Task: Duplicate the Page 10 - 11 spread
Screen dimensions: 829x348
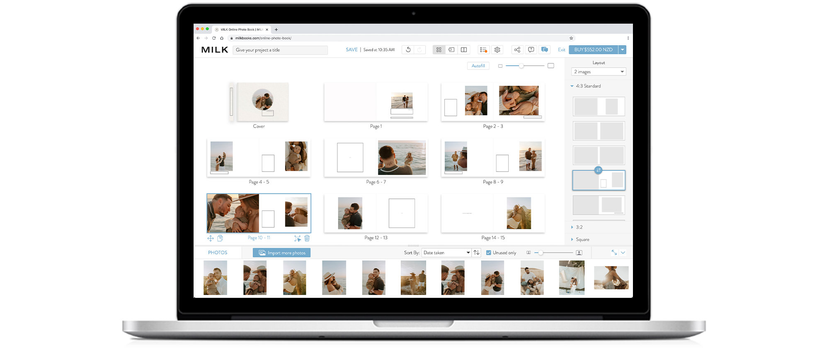Action: tap(220, 238)
